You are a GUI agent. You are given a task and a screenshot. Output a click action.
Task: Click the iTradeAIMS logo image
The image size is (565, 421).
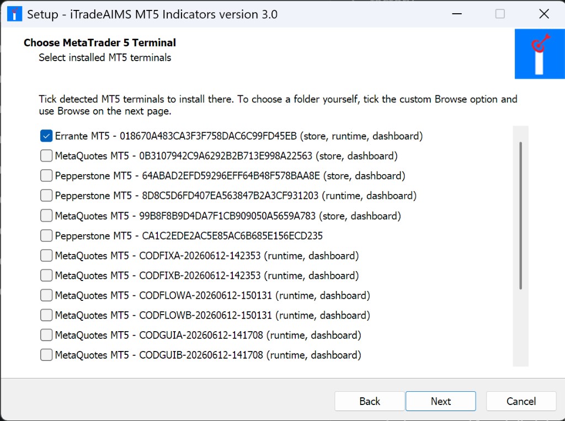pos(540,54)
